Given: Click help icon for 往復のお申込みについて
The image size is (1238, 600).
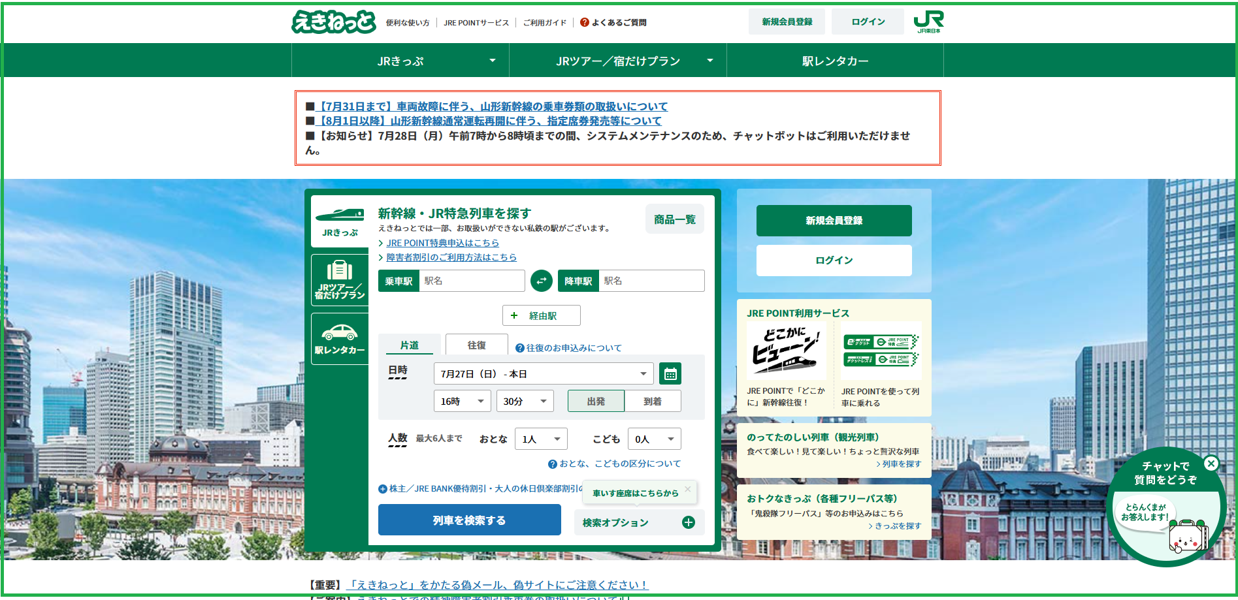Looking at the screenshot, I should click(520, 348).
